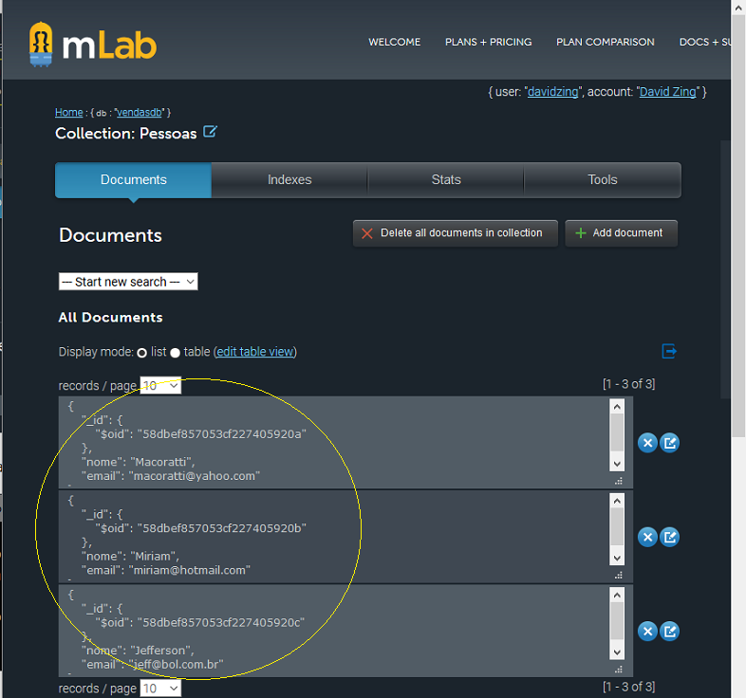This screenshot has height=698, width=746.
Task: Click the email jeff@bol.com.br text
Action: pos(176,664)
